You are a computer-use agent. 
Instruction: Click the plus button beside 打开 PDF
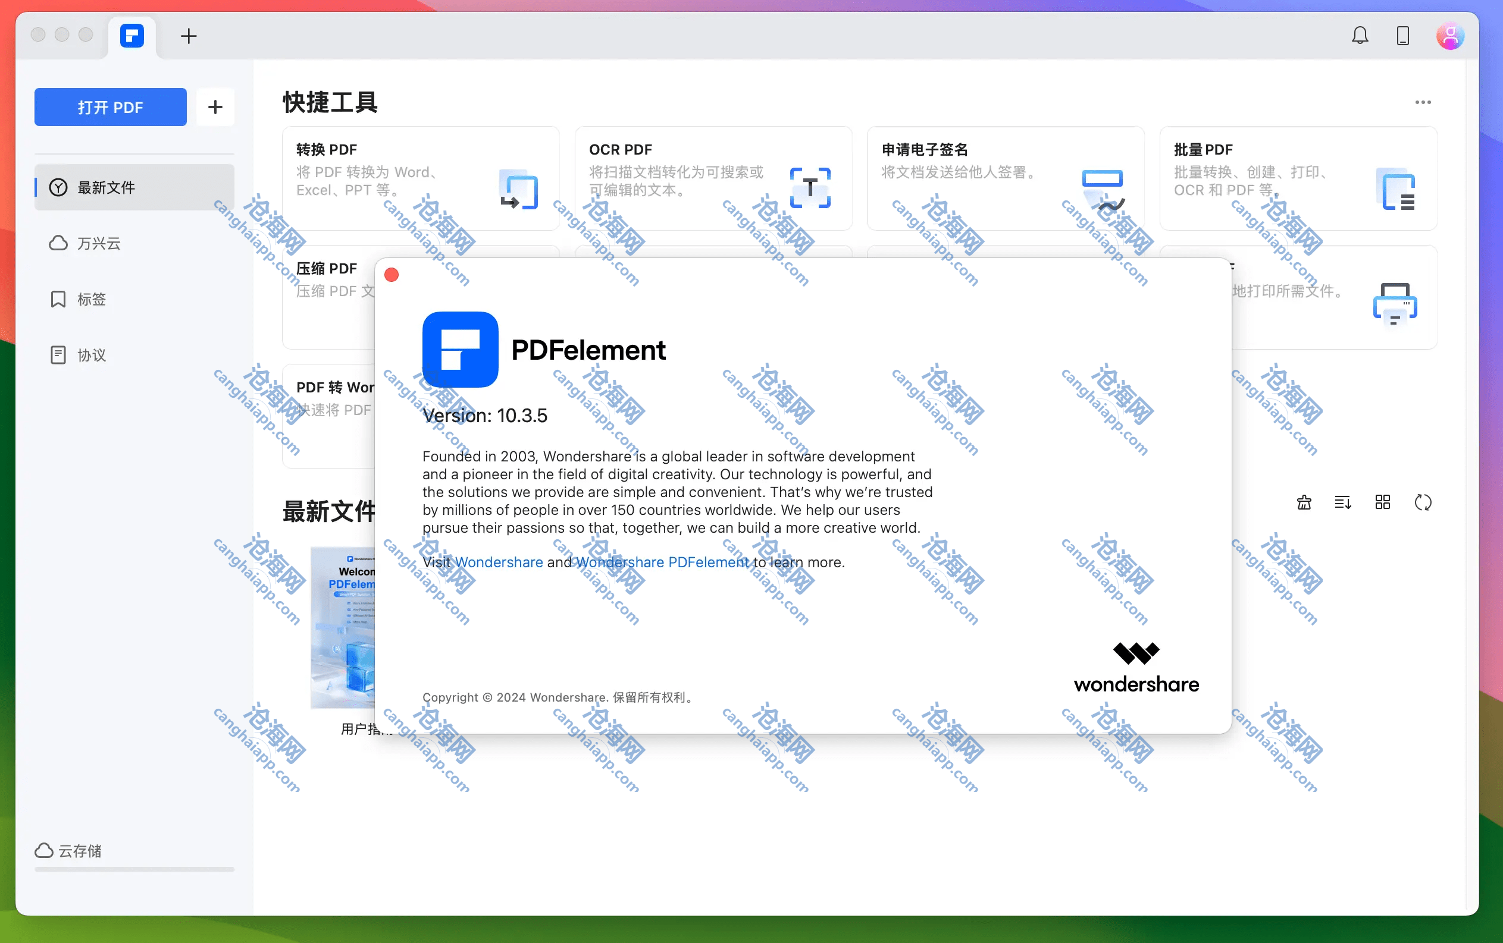(x=215, y=107)
